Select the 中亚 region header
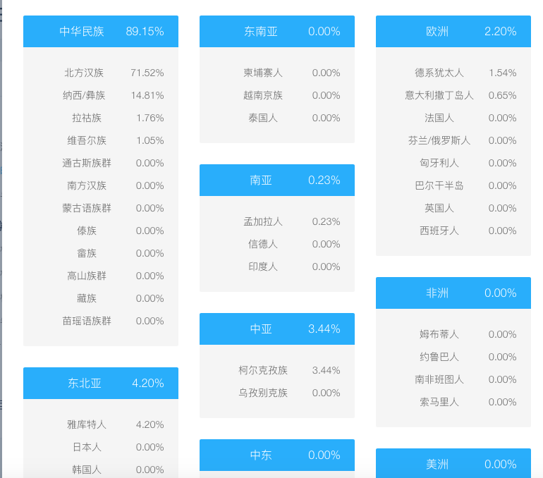The height and width of the screenshot is (478, 543). 276,329
